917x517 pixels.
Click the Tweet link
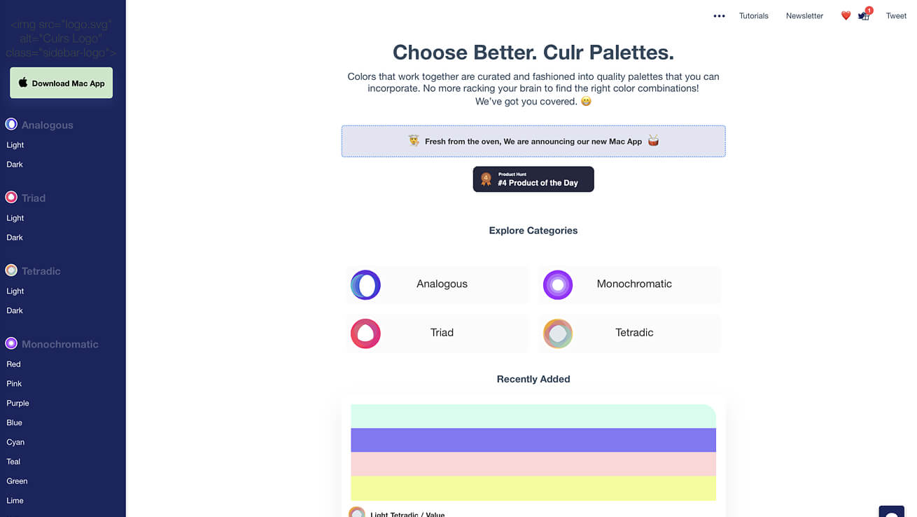[x=896, y=16]
